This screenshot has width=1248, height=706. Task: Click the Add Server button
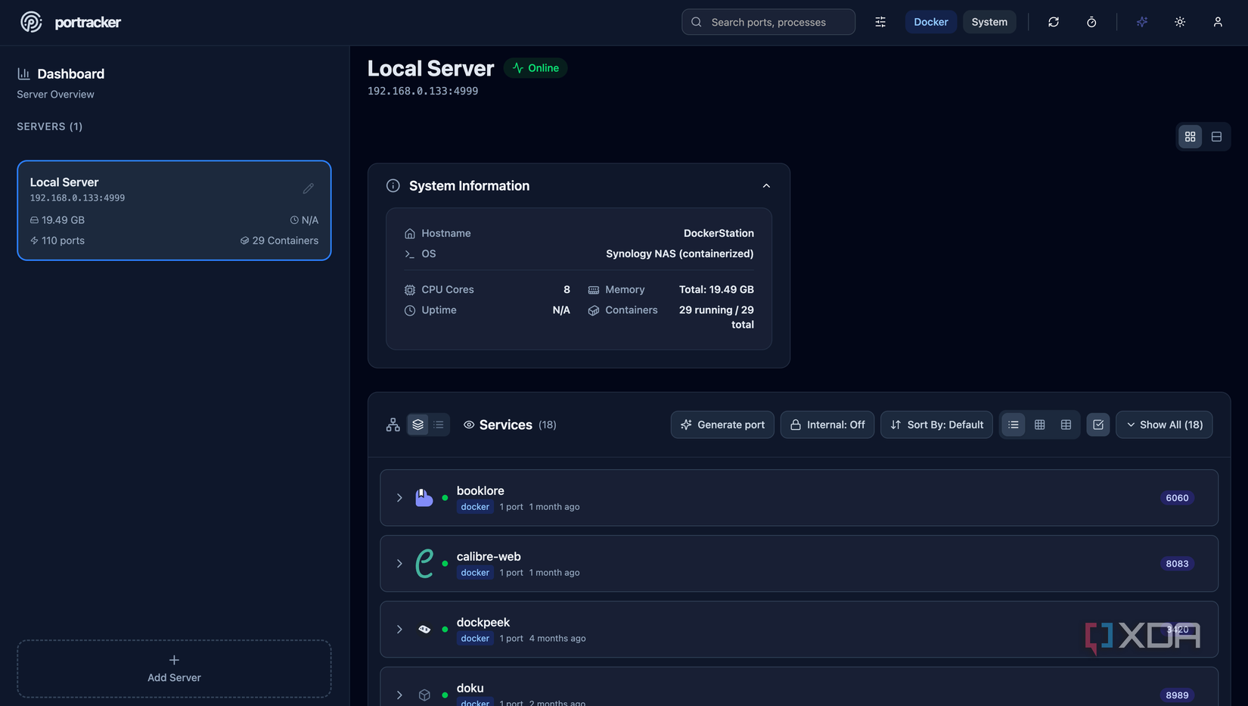pyautogui.click(x=174, y=669)
